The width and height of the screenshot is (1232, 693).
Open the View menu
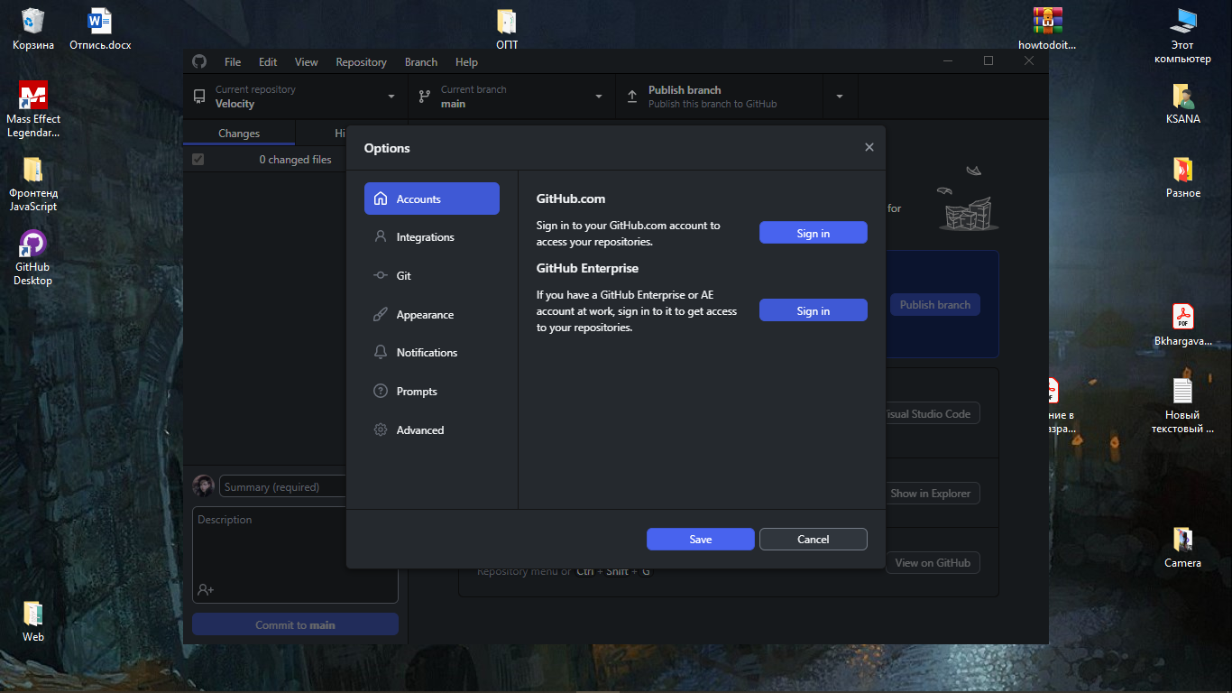[x=307, y=62]
